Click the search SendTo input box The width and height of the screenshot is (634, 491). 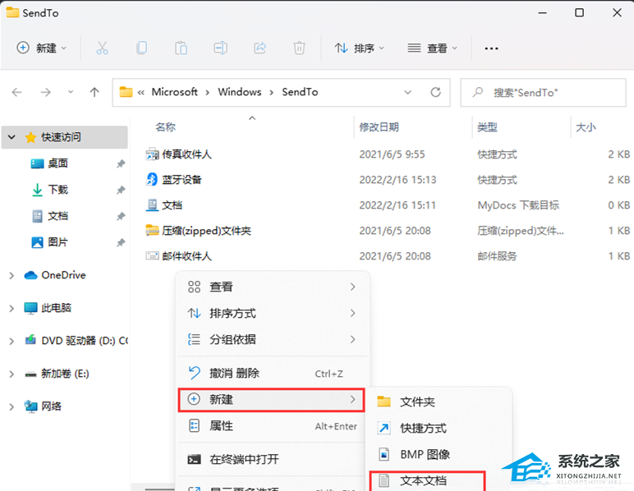point(542,92)
